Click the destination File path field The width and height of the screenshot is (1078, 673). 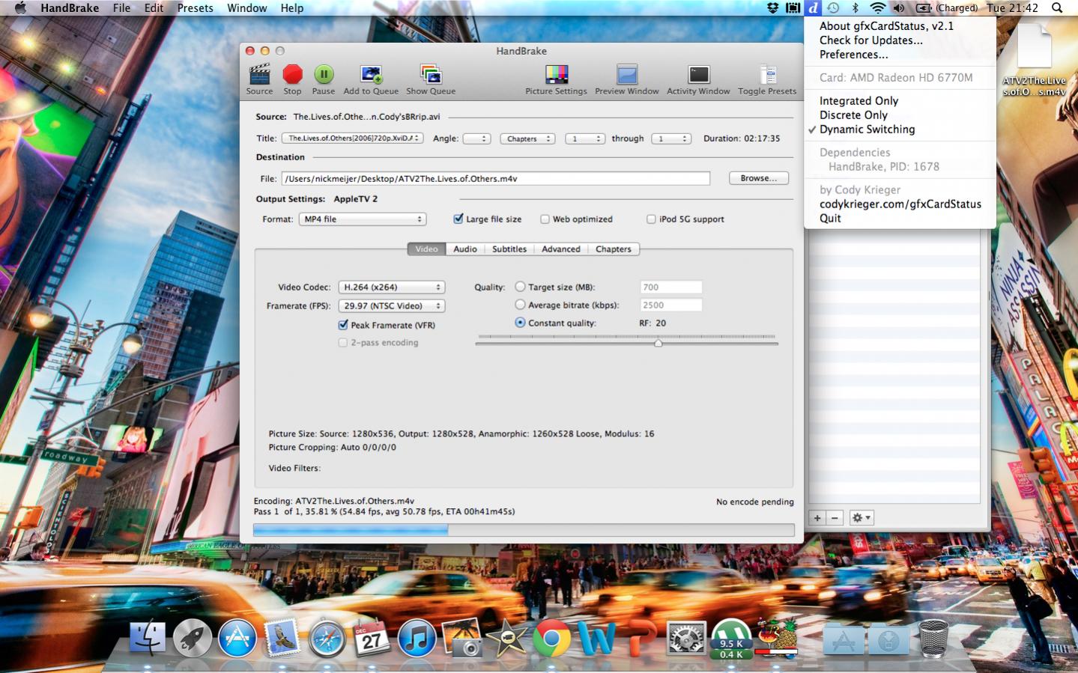(x=495, y=179)
